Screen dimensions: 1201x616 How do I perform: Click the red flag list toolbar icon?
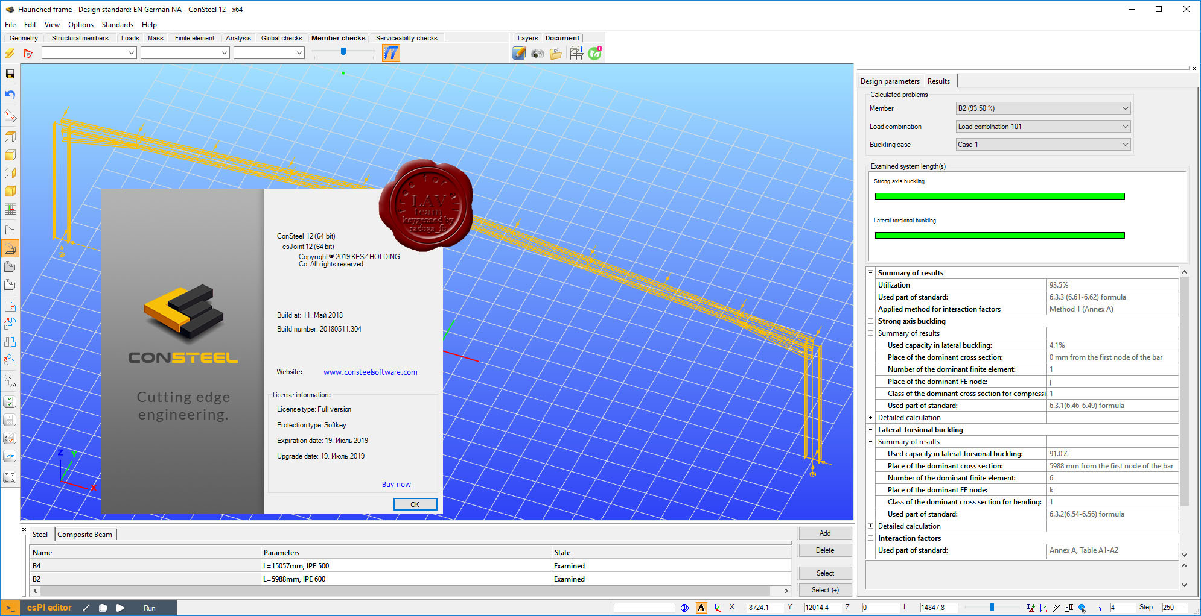coord(28,53)
